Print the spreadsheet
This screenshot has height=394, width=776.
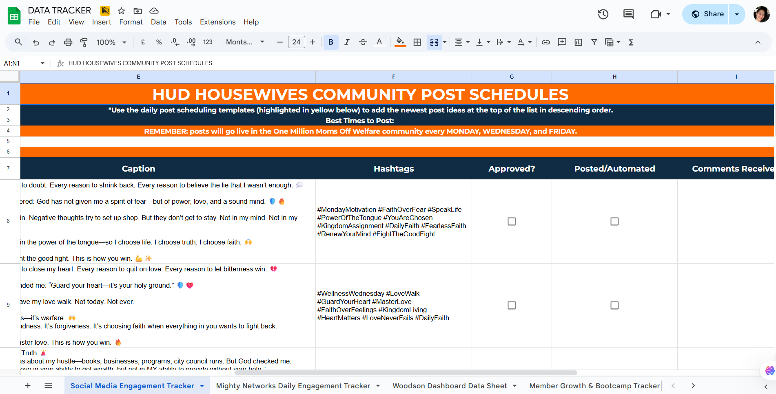pyautogui.click(x=68, y=42)
